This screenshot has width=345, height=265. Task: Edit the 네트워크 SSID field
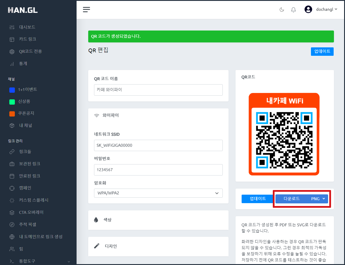(x=158, y=145)
